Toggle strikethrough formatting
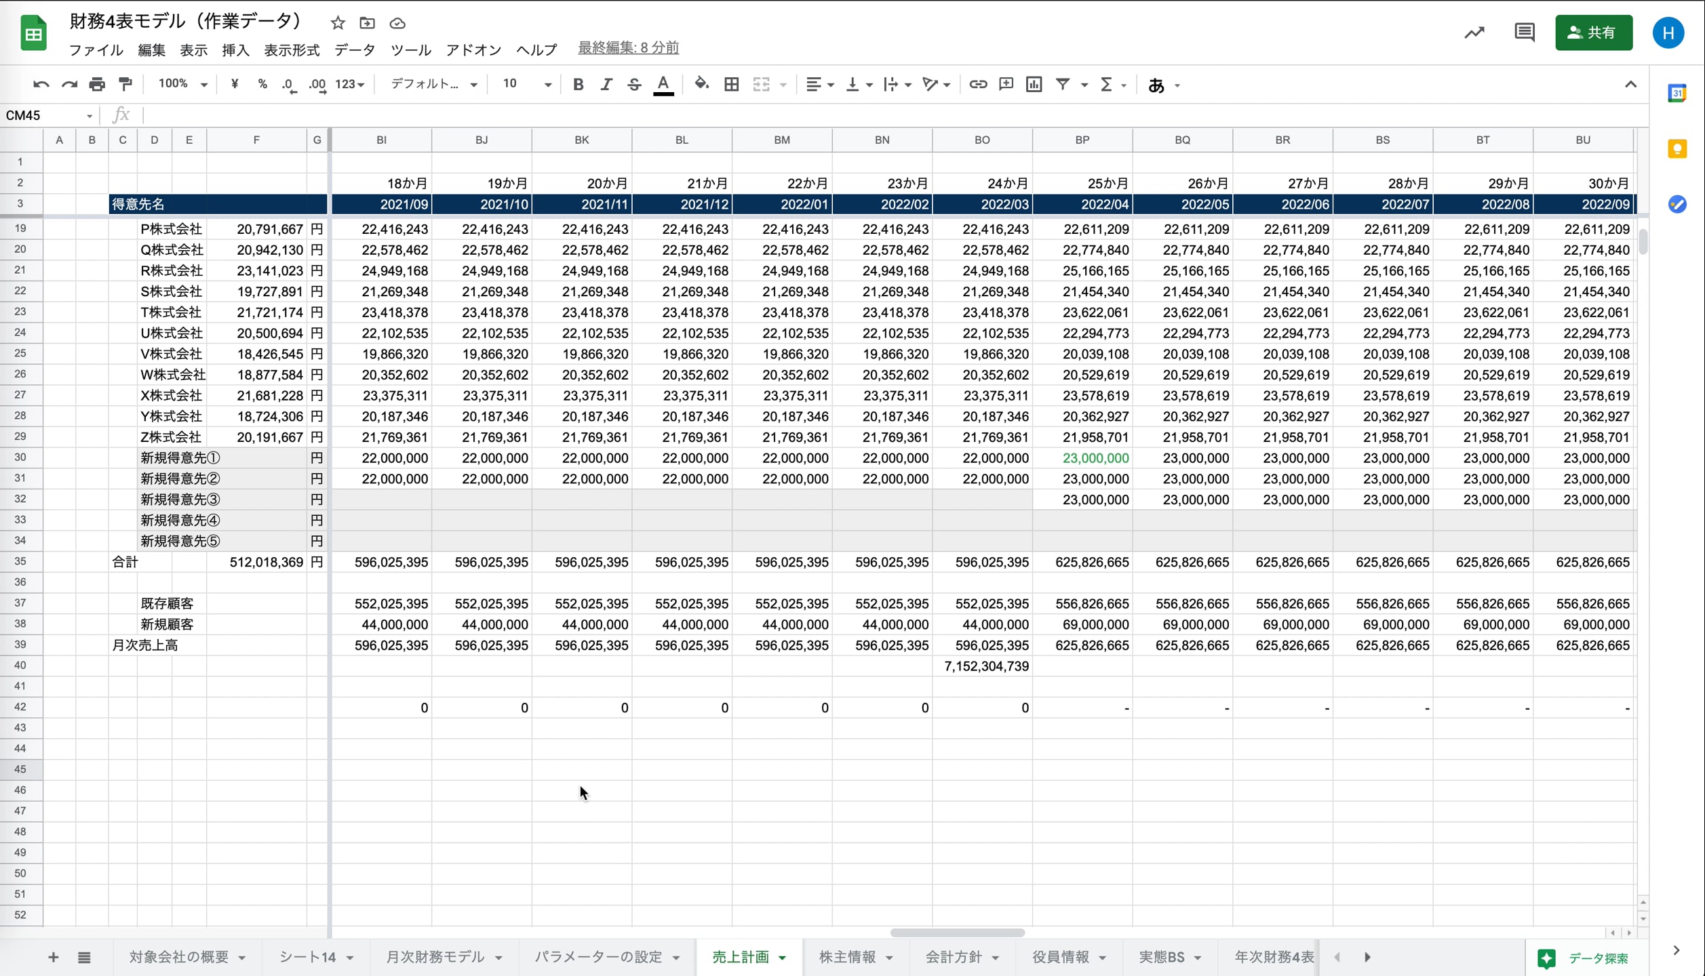Screen dimensions: 1705x976 coord(634,84)
